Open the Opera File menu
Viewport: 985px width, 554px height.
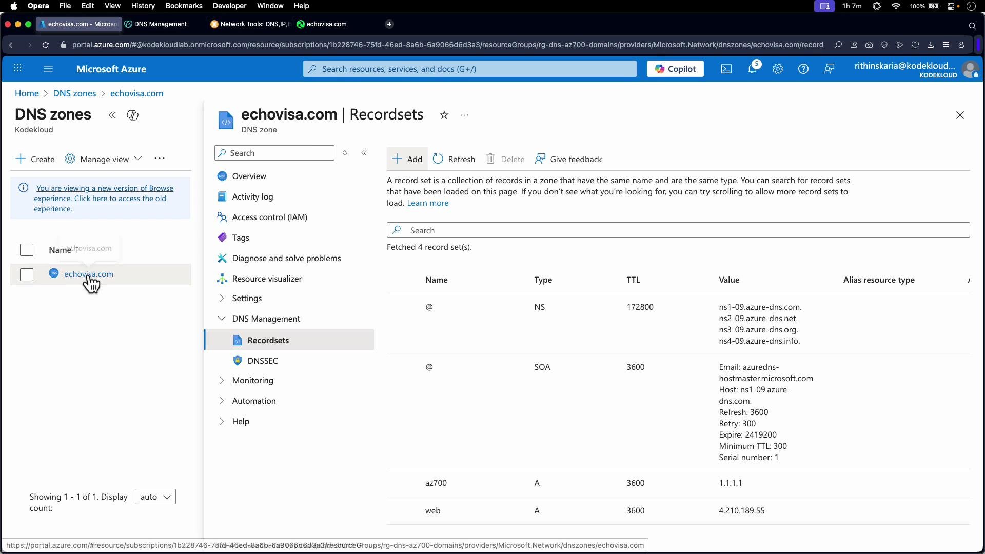tap(65, 6)
